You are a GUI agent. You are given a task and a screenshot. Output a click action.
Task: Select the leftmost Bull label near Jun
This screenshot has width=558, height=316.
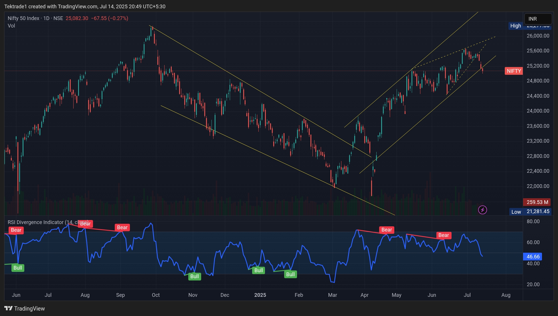pyautogui.click(x=18, y=268)
